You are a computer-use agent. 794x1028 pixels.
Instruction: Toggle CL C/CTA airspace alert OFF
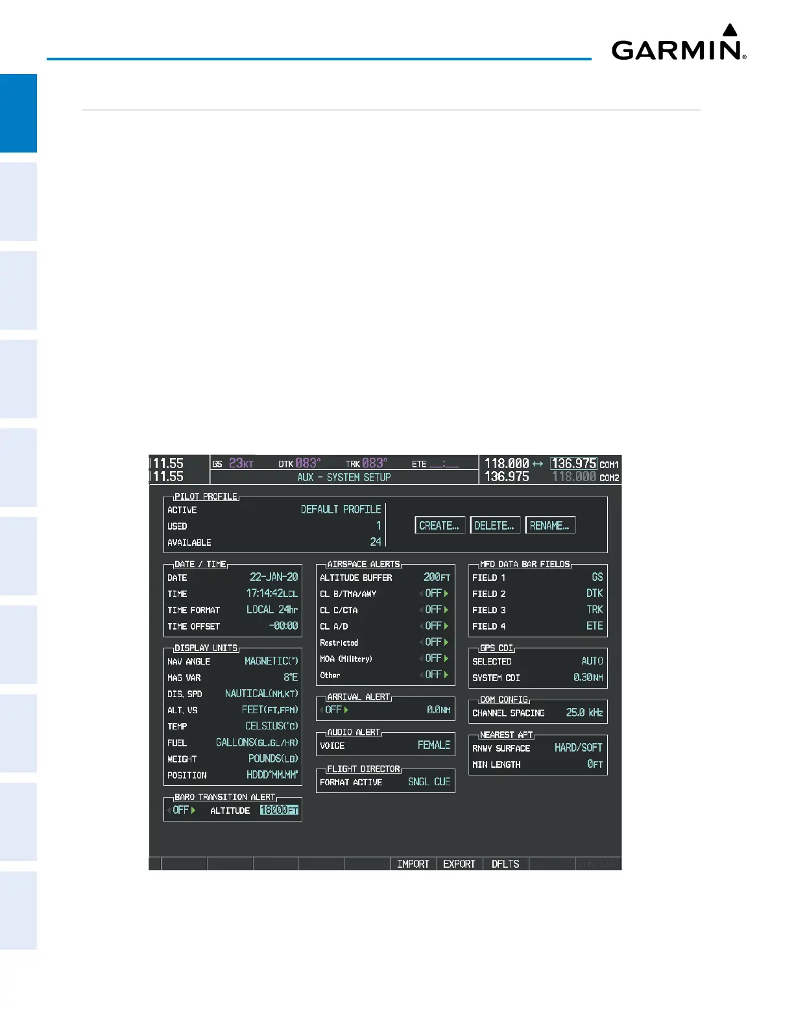click(x=434, y=609)
